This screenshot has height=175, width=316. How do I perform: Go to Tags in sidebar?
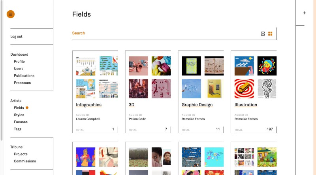[17, 129]
